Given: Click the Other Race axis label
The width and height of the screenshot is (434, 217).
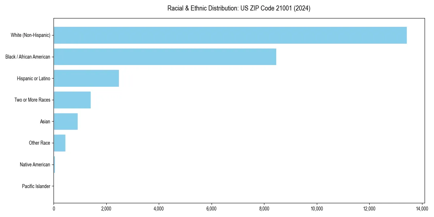Looking at the screenshot, I should pyautogui.click(x=40, y=143).
